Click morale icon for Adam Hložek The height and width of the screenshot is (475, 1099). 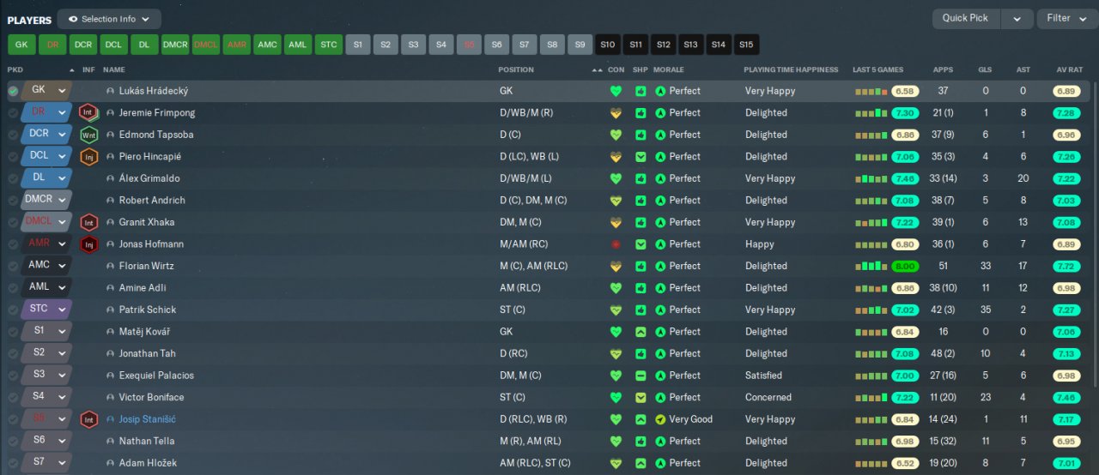pos(660,463)
